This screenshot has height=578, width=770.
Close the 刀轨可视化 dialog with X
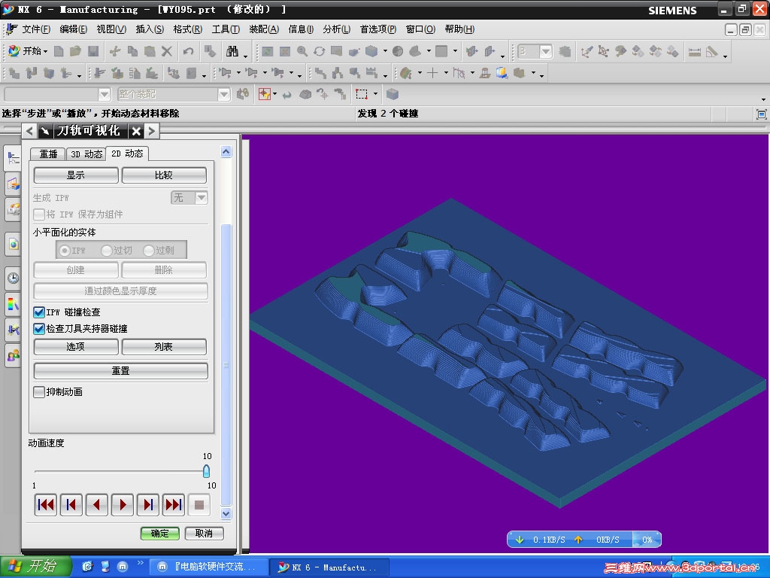(x=136, y=131)
